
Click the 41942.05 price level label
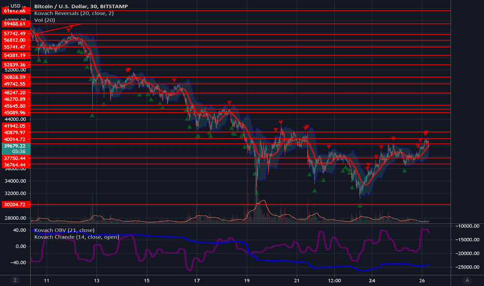[x=16, y=126]
